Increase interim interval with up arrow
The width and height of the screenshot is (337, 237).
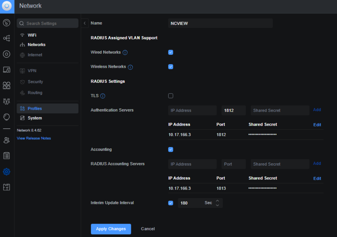(x=218, y=201)
